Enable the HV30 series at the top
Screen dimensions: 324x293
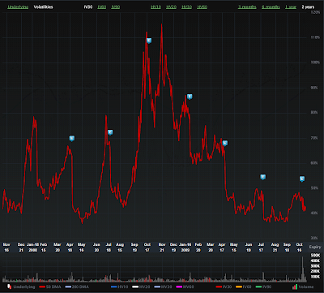pos(187,7)
